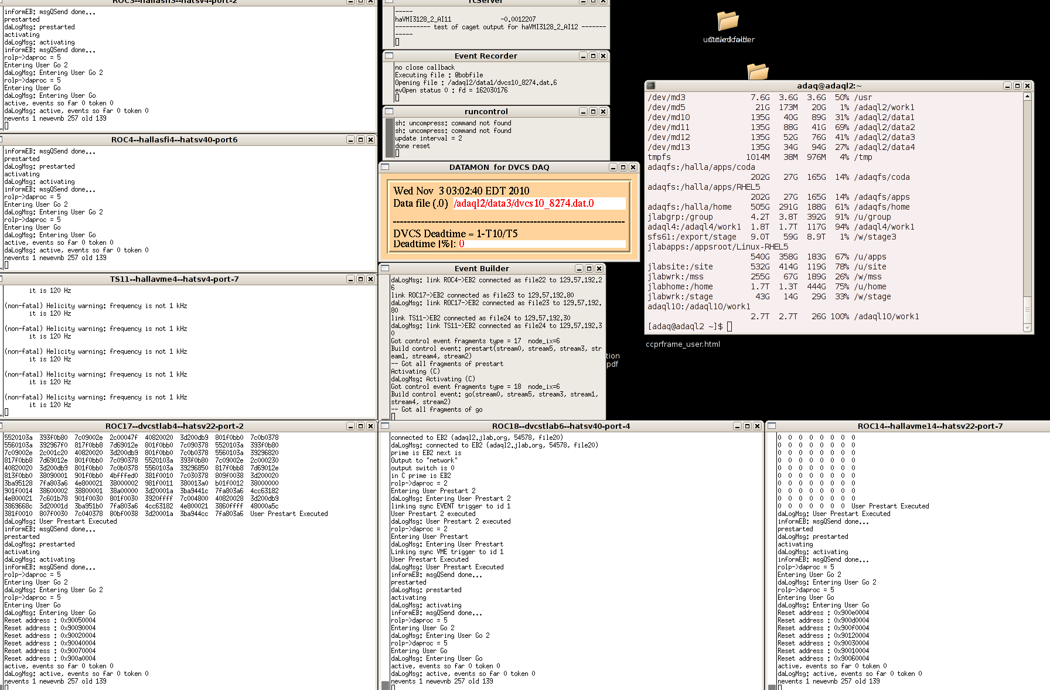1050x690 pixels.
Task: Close the runcontrol window
Action: (x=603, y=111)
